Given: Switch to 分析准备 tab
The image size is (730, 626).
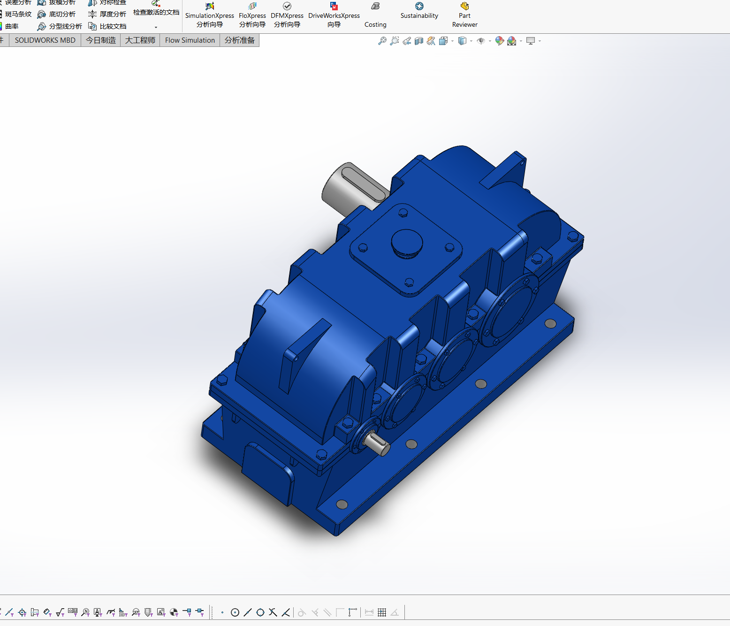Looking at the screenshot, I should (239, 40).
